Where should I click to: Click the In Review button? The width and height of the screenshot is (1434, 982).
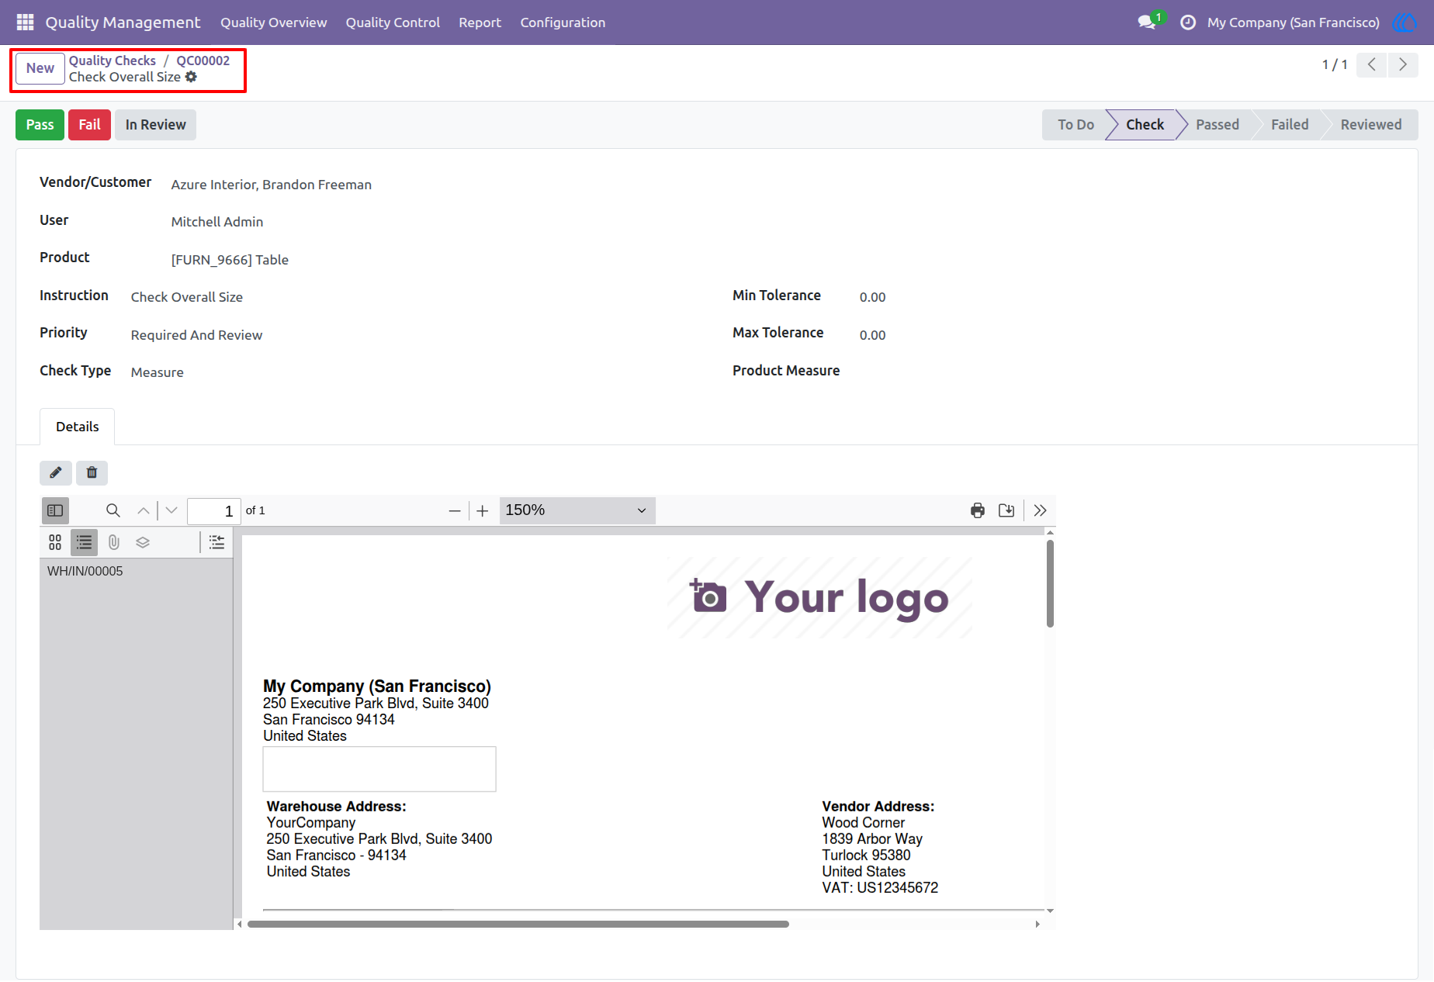point(155,125)
